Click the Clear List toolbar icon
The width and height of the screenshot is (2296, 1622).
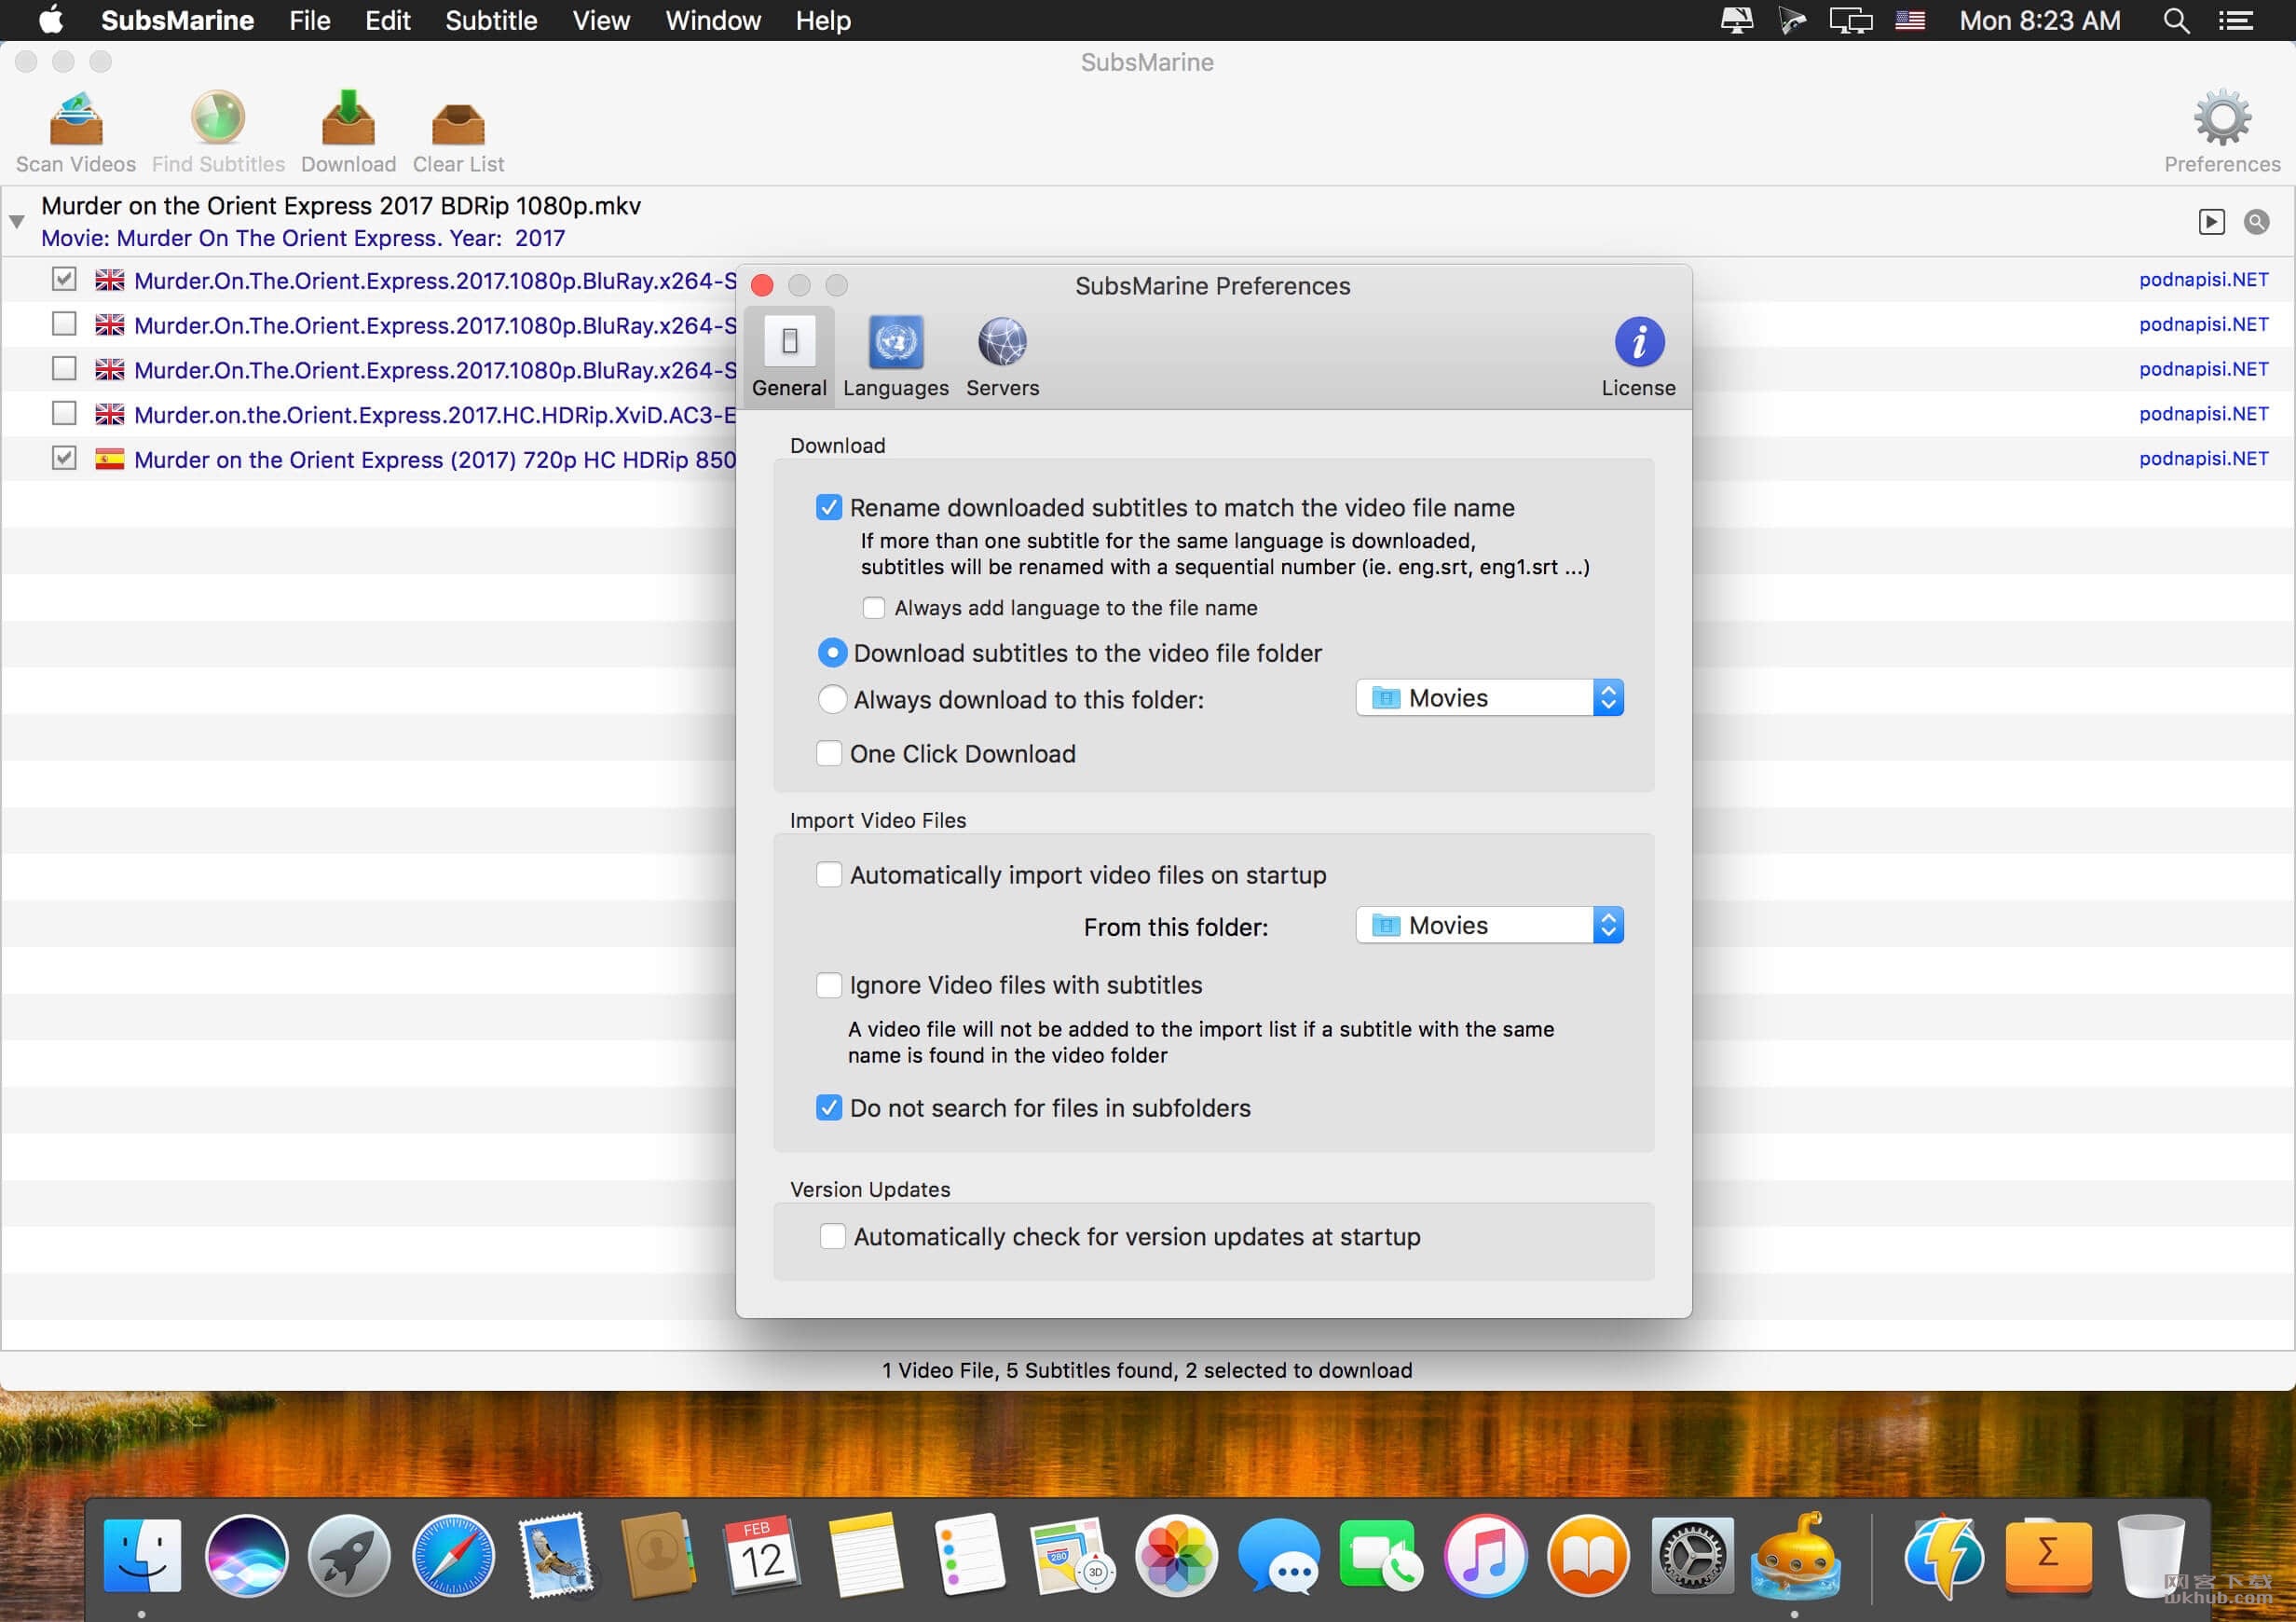458,123
